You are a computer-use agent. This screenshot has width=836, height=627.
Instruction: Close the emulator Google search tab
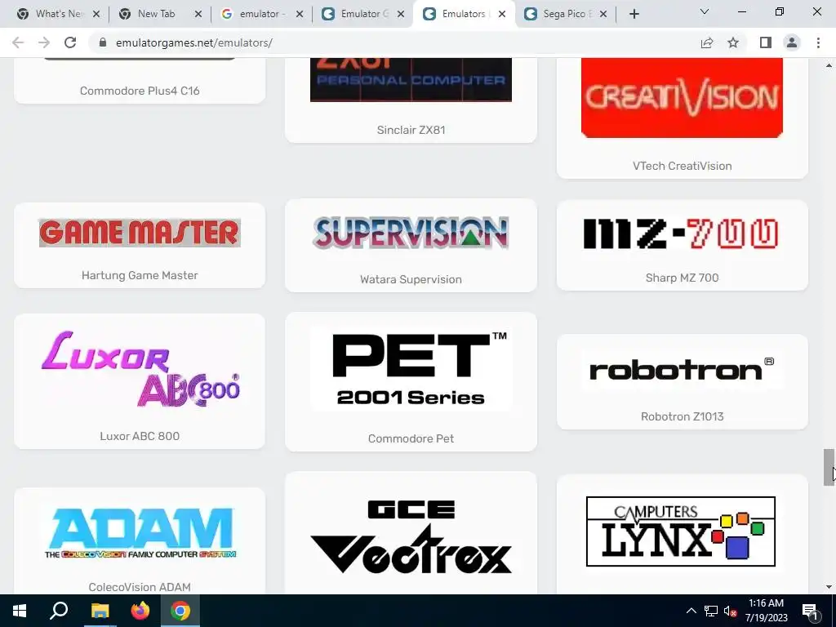[x=300, y=14]
